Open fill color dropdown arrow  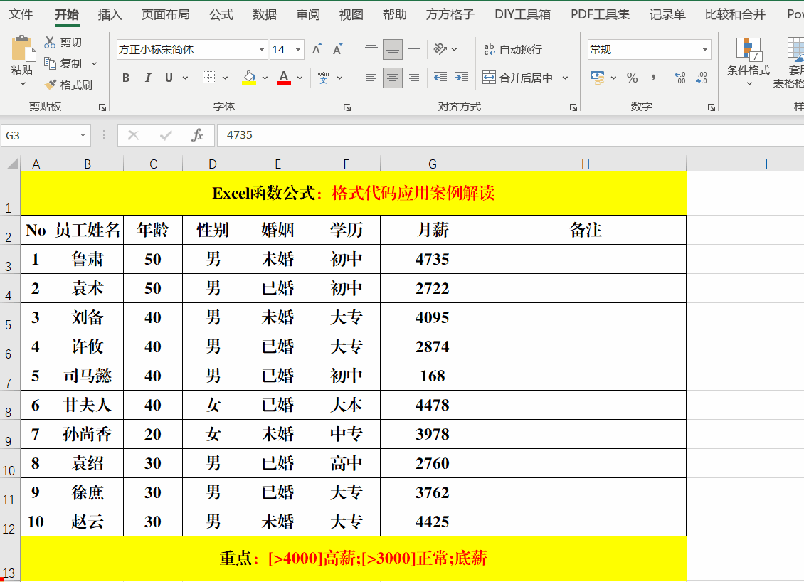pyautogui.click(x=265, y=78)
